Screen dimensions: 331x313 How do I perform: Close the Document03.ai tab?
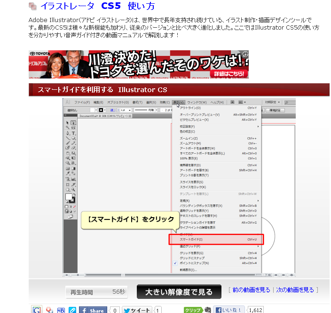[x=130, y=116]
